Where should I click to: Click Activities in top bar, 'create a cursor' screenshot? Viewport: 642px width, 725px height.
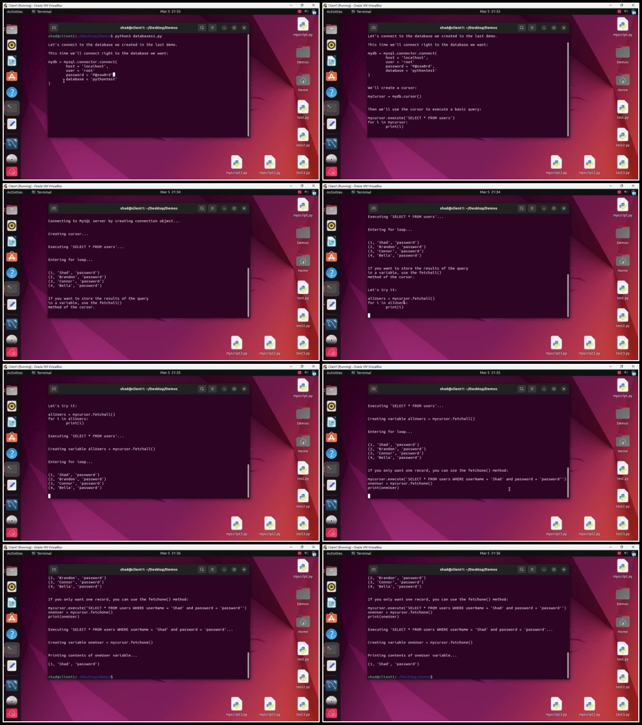pyautogui.click(x=334, y=12)
